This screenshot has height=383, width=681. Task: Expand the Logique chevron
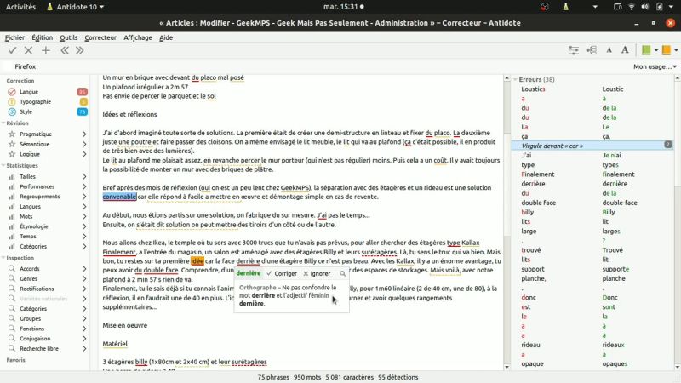tap(84, 154)
